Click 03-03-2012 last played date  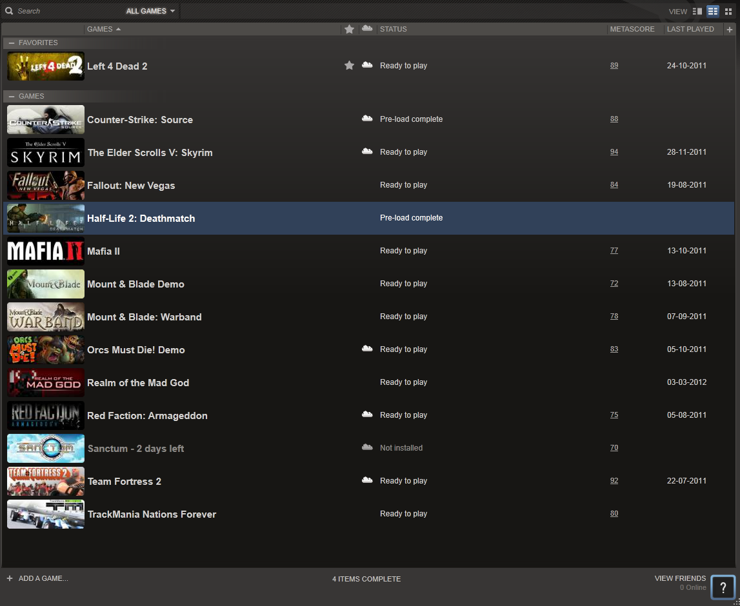coord(686,382)
